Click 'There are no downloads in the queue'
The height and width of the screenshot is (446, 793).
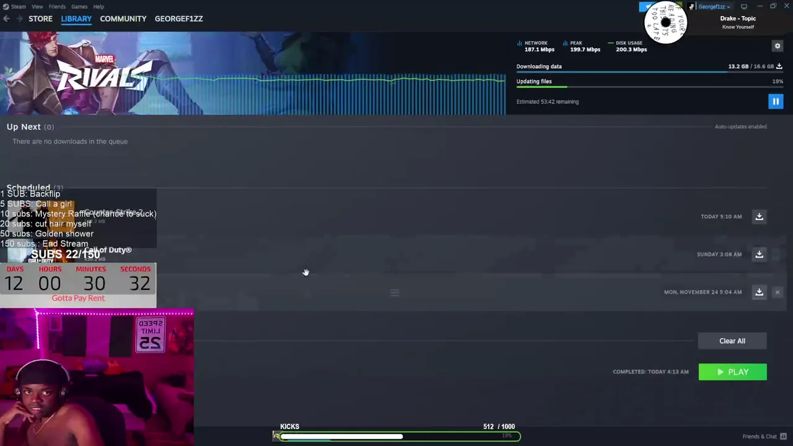click(70, 141)
